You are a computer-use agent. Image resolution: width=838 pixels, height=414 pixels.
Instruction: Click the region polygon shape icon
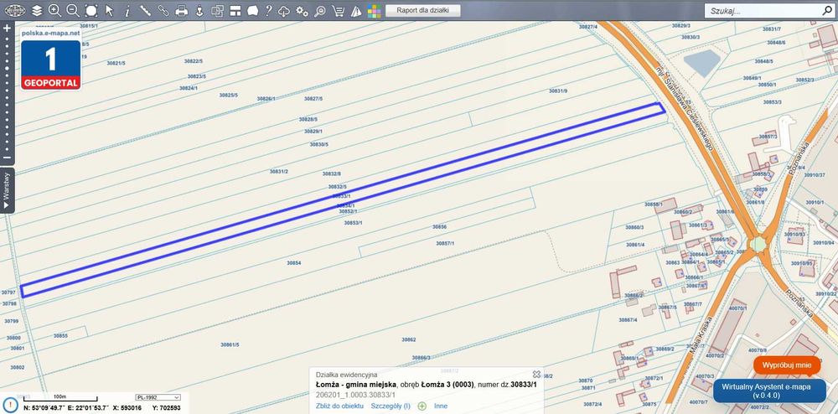(x=253, y=11)
